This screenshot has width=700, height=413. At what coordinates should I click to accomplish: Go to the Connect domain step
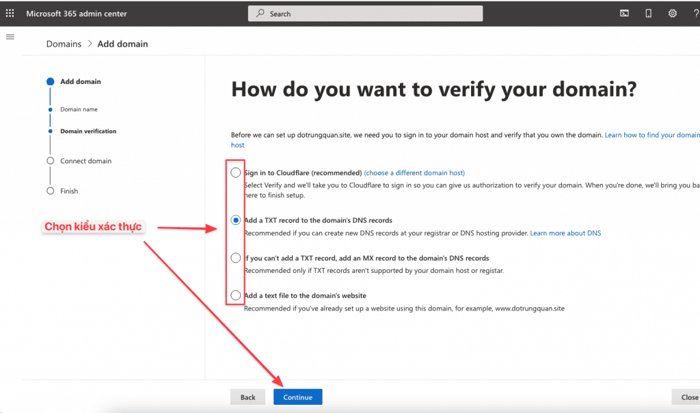click(85, 161)
